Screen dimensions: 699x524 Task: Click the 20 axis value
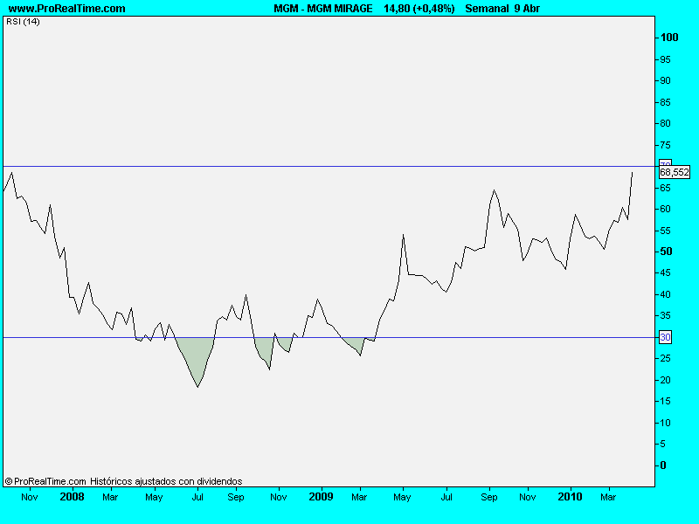tap(665, 380)
